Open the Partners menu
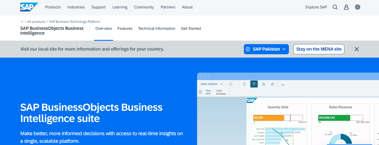The height and width of the screenshot is (145, 379). tap(168, 7)
